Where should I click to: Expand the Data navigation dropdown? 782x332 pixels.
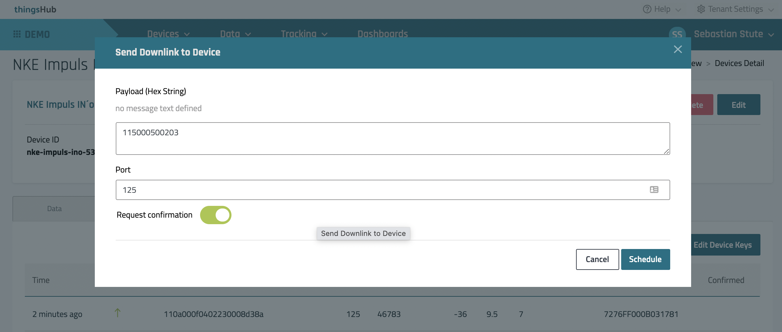[x=235, y=34]
